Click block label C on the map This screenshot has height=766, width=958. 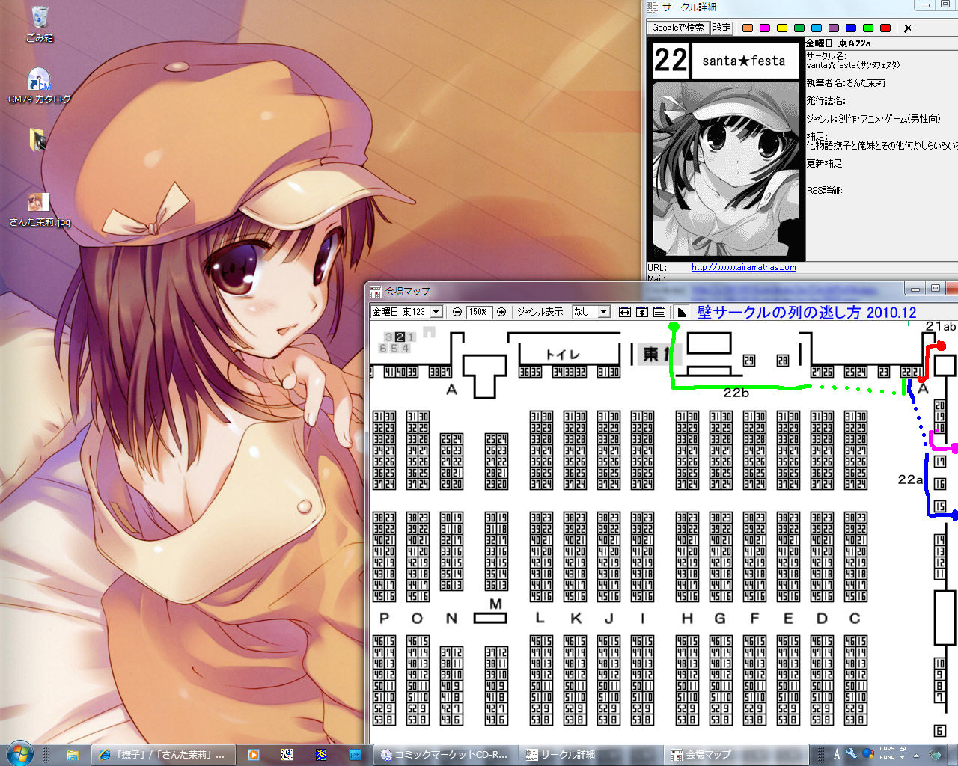(855, 619)
